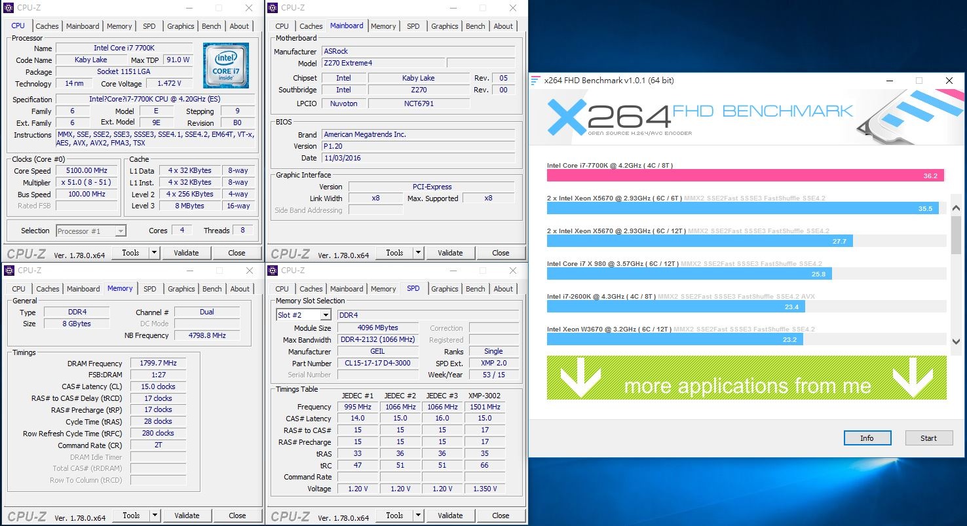Switch to Bench tab in the Memory window

(212, 289)
